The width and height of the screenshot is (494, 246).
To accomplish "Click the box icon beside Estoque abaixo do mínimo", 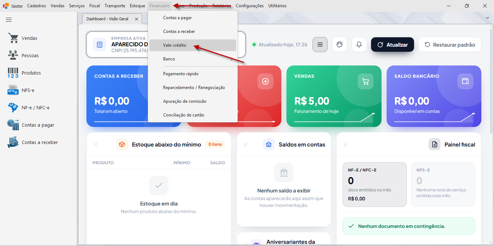I will coord(122,144).
